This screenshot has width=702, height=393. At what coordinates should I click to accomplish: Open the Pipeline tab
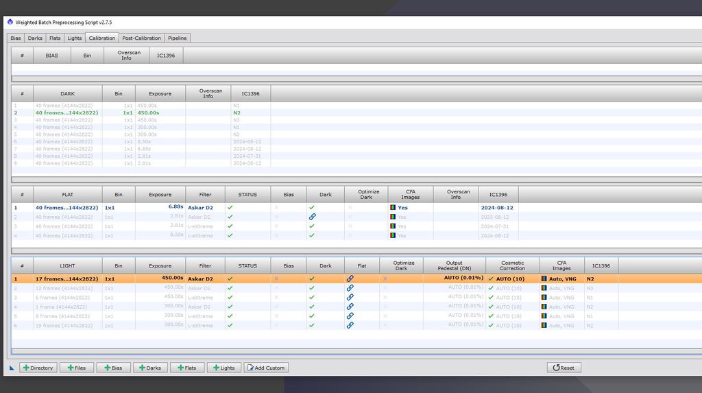178,38
